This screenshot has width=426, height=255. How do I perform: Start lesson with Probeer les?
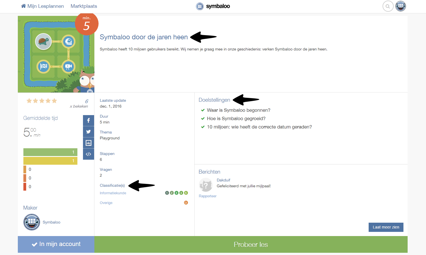pos(251,244)
